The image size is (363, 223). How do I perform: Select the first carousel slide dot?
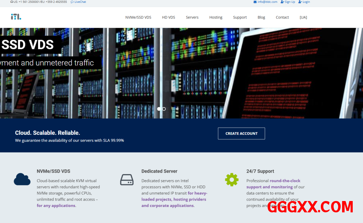(x=159, y=109)
